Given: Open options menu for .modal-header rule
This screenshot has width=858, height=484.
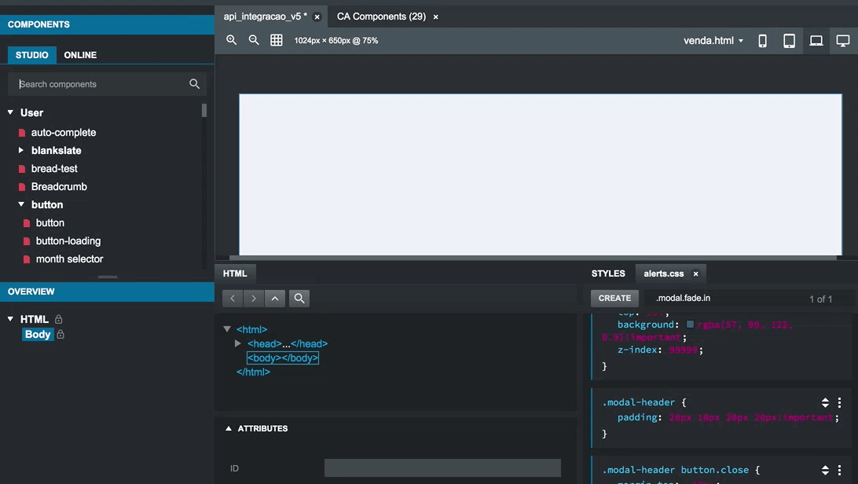Looking at the screenshot, I should (x=839, y=403).
